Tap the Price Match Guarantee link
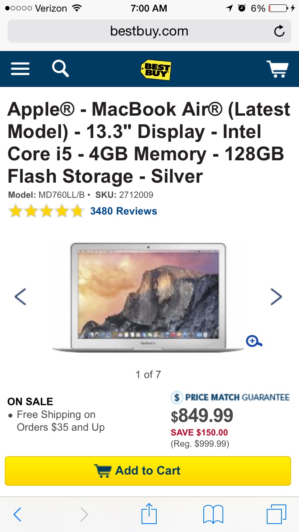Screen dimensions: 299x532 point(230,398)
